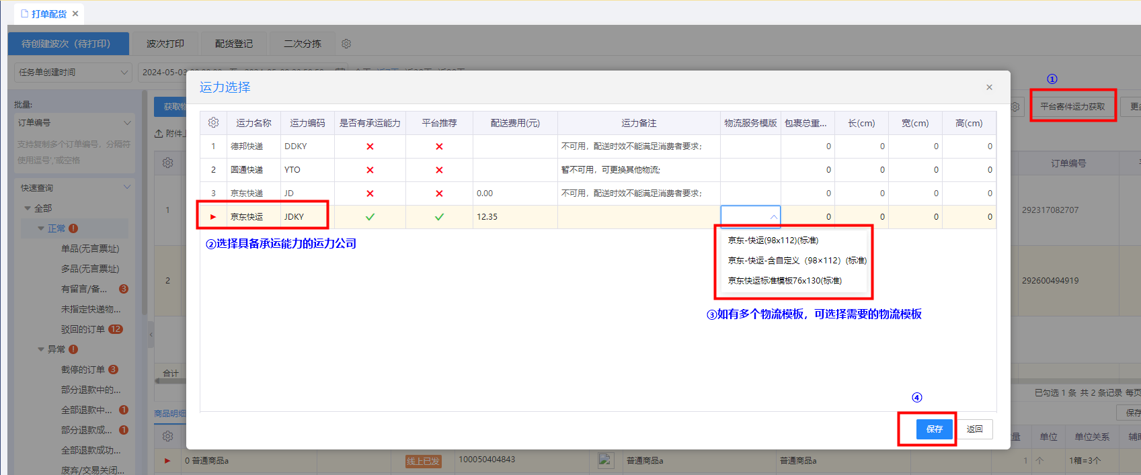Click the blue 保存 button

coord(935,429)
